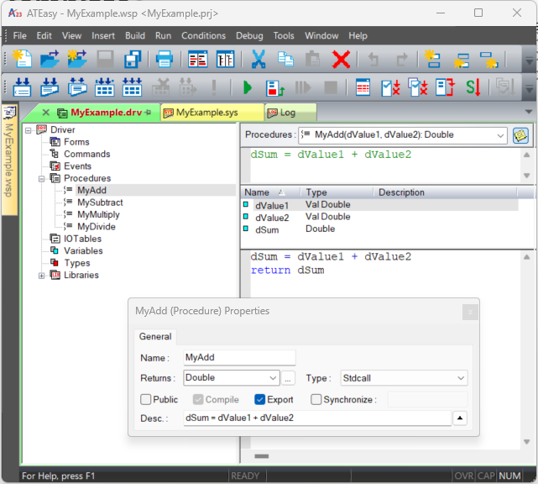Tick the Synchronize checkbox
Image resolution: width=538 pixels, height=484 pixels.
(316, 399)
